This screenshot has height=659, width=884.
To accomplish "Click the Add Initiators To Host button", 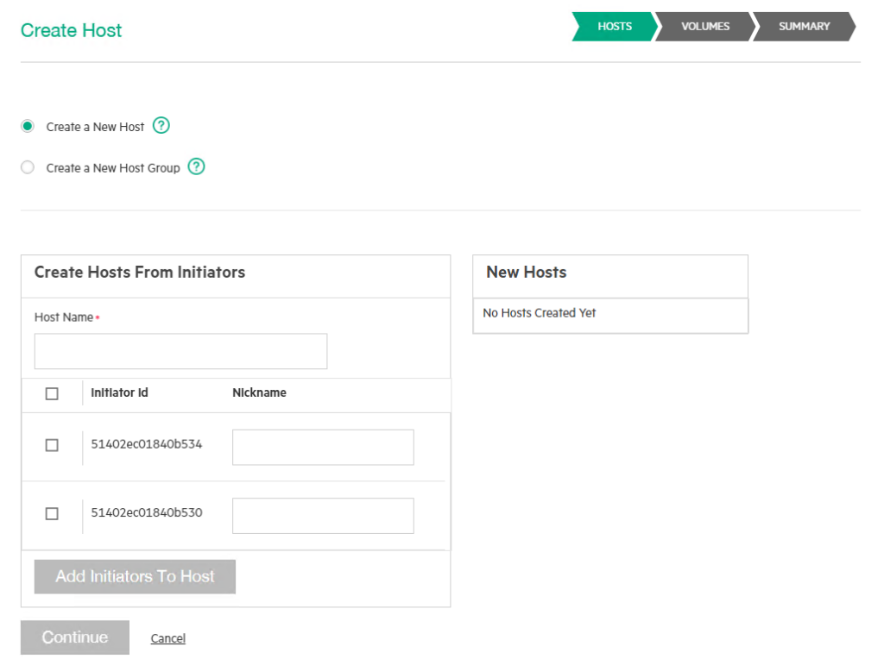I will [135, 576].
